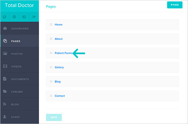Click the Total Doctor logo title

click(19, 5)
